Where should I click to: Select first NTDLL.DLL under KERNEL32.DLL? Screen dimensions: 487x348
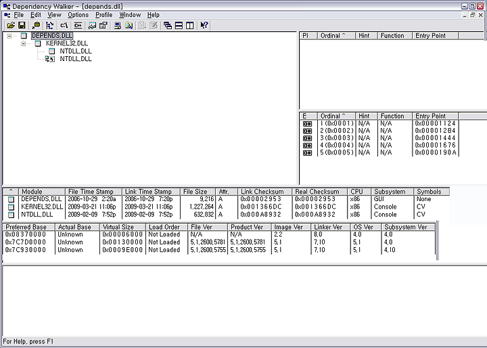(x=76, y=51)
